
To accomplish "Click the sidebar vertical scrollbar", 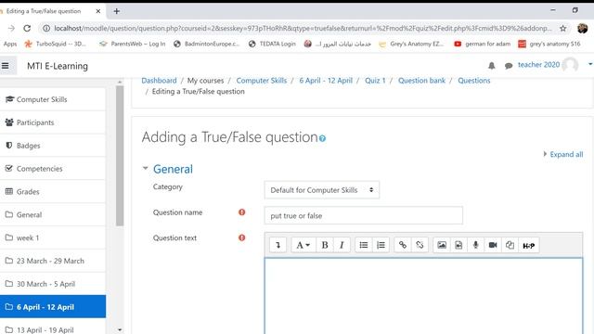I will [x=120, y=155].
